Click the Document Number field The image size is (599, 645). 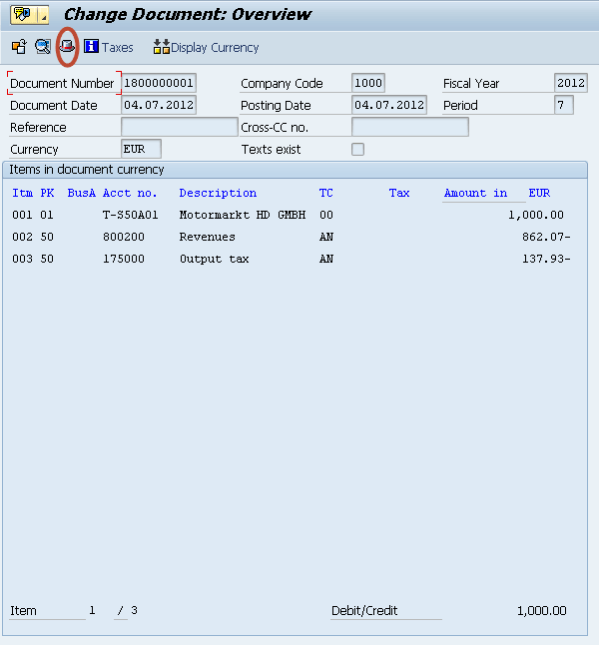[159, 83]
